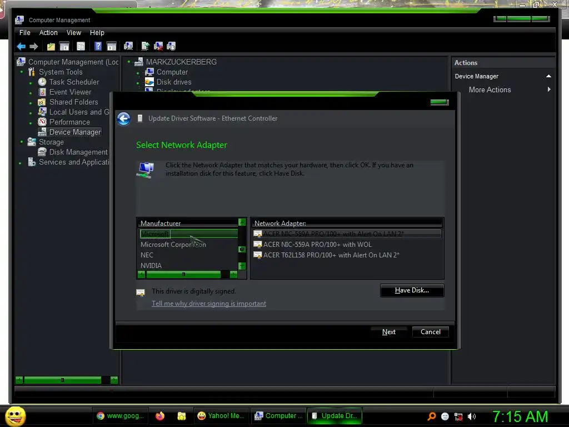
Task: Click the console tree horizontal scrollbar thumb
Action: pyautogui.click(x=62, y=380)
